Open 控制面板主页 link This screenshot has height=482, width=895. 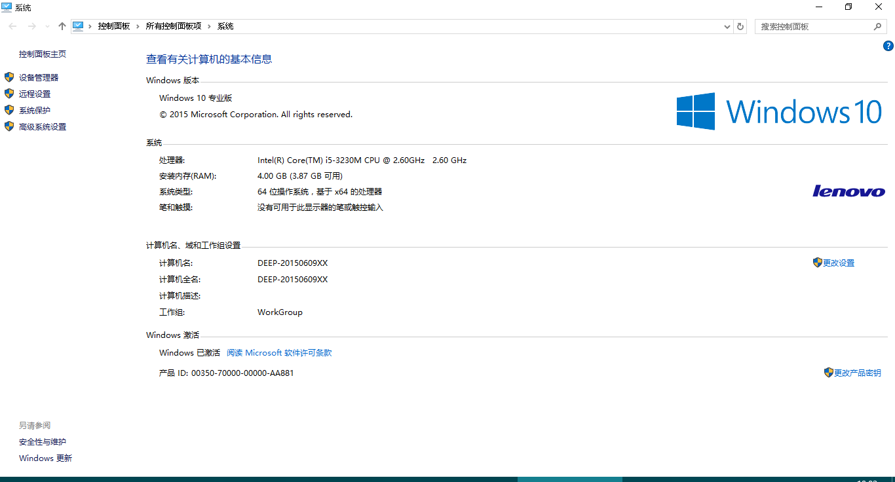point(43,54)
